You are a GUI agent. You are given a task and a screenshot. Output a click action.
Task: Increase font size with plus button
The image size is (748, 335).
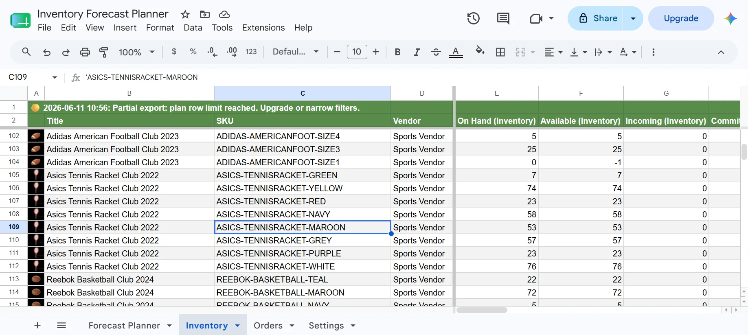click(376, 52)
